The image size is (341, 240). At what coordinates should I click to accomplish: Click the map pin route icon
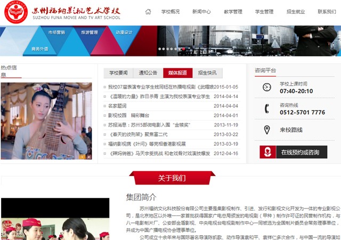point(267,130)
